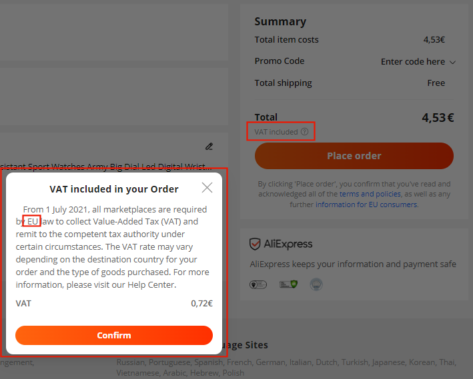Select the Japanese language site
This screenshot has height=379, width=473.
388,362
